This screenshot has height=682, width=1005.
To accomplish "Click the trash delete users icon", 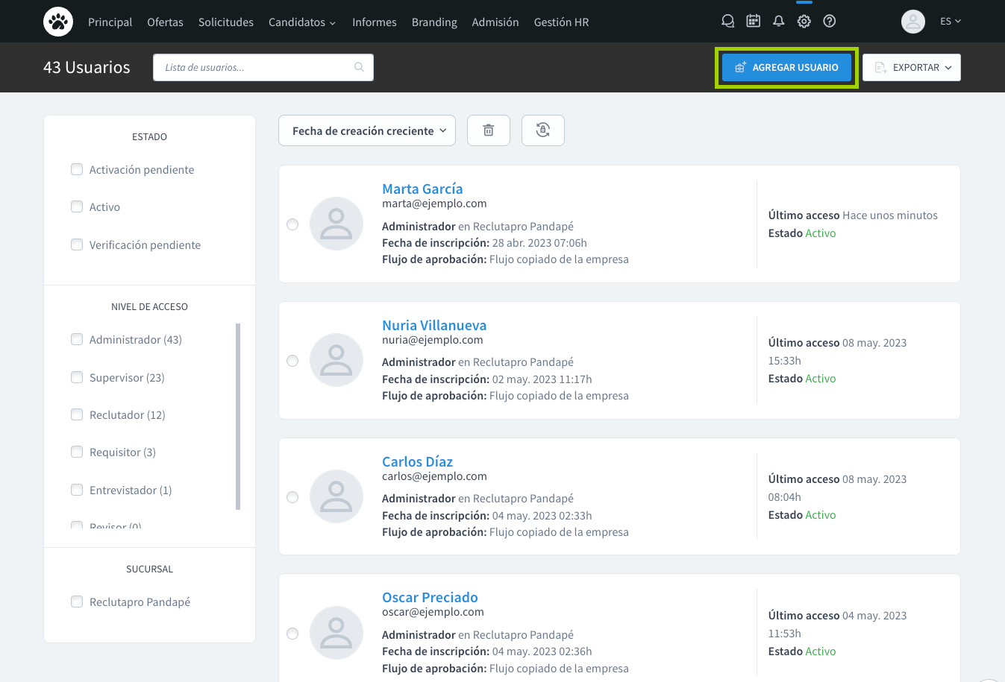I will tap(489, 130).
